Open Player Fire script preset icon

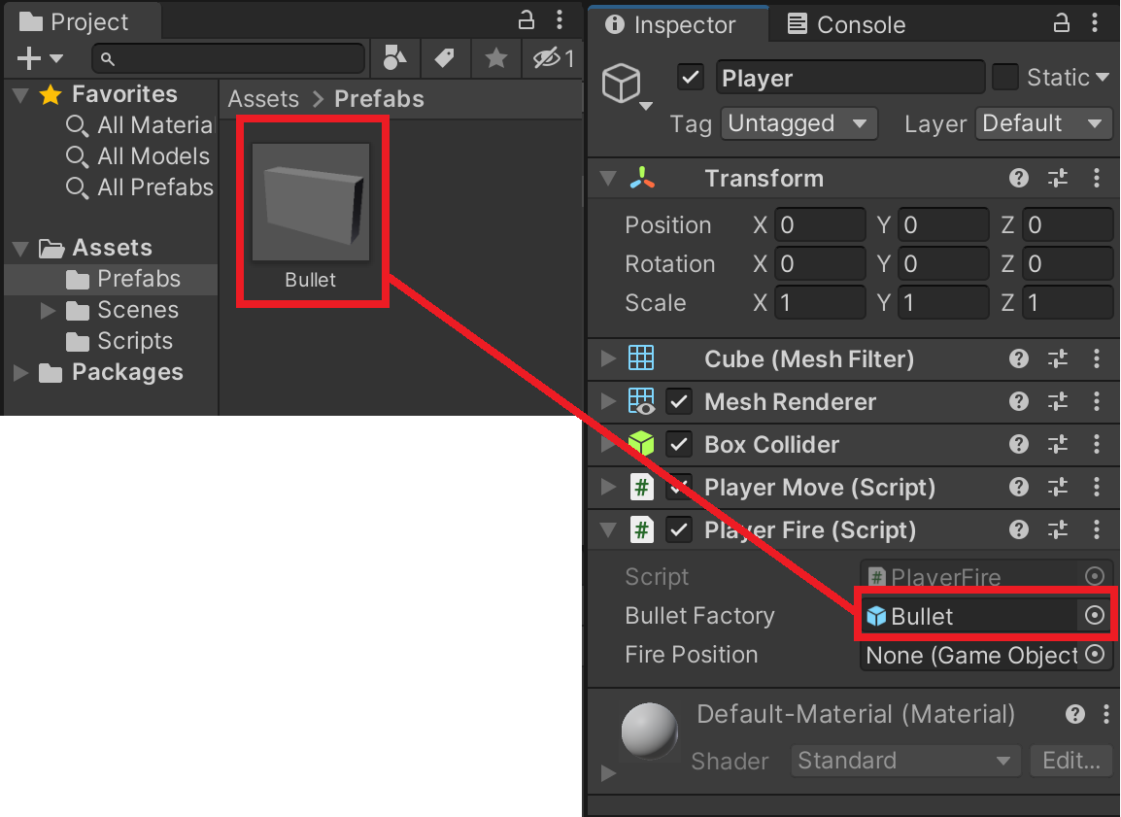point(1058,529)
